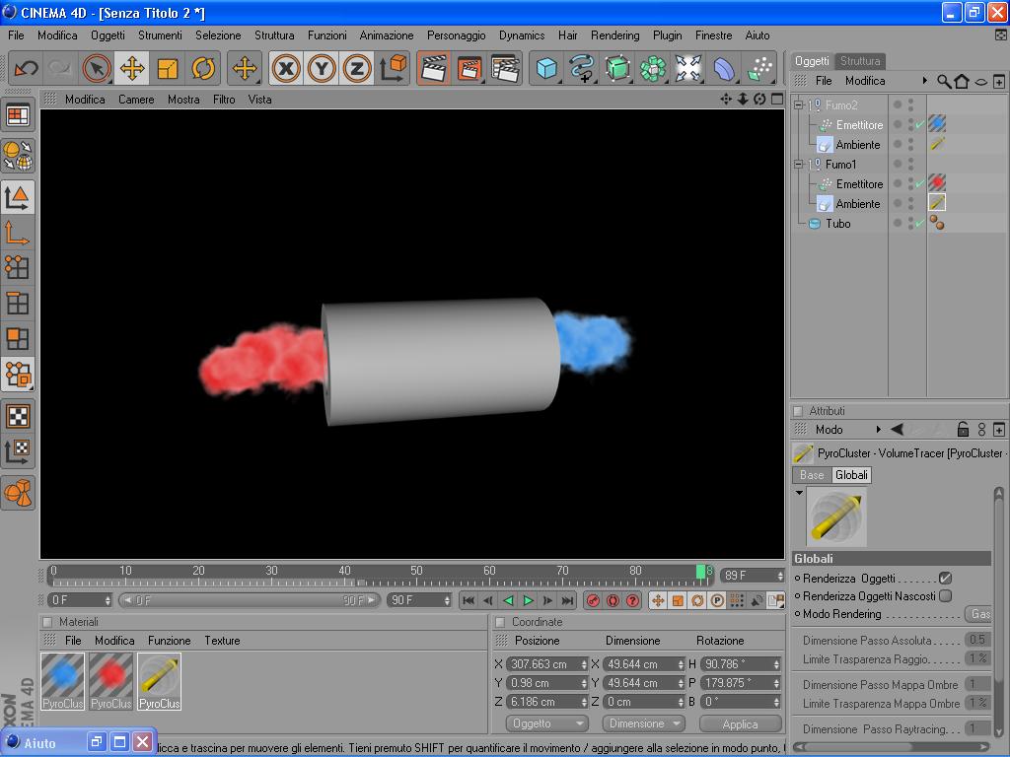Viewport: 1010px width, 757px height.
Task: Select the Rotate tool icon
Action: tap(203, 68)
